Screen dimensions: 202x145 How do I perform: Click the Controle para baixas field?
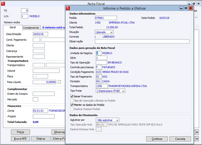tap(99, 67)
